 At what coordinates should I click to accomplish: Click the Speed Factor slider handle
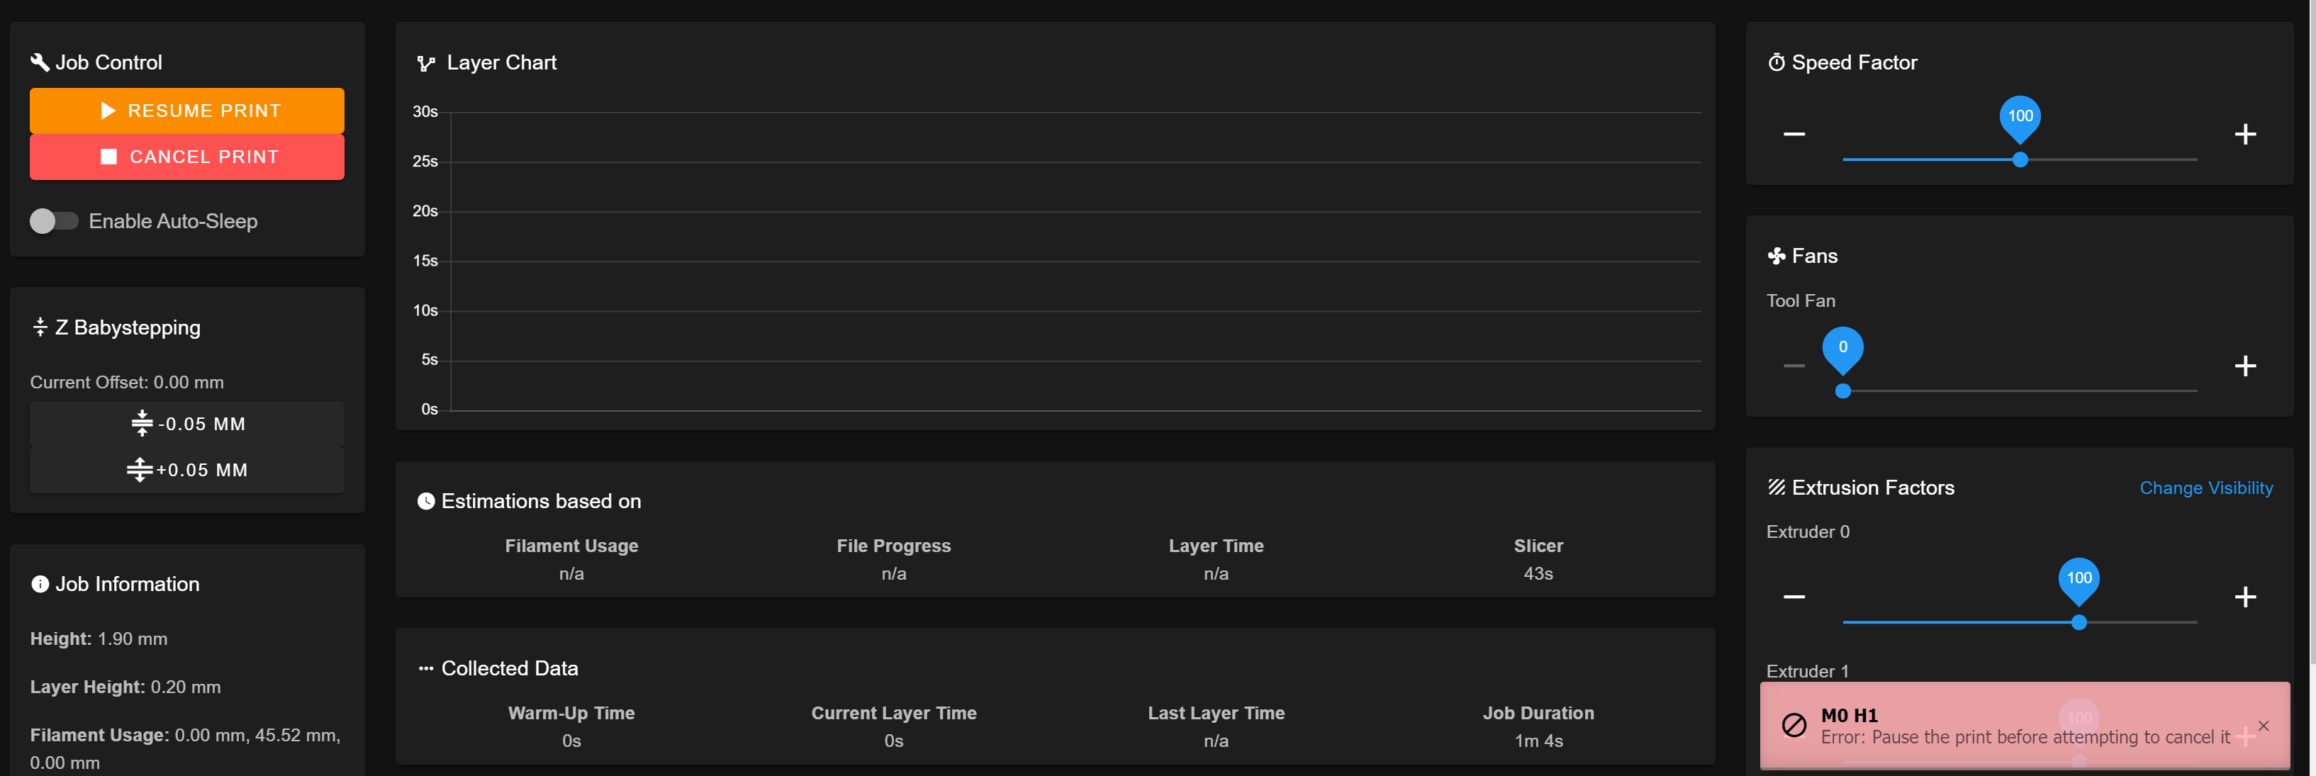[x=2020, y=160]
